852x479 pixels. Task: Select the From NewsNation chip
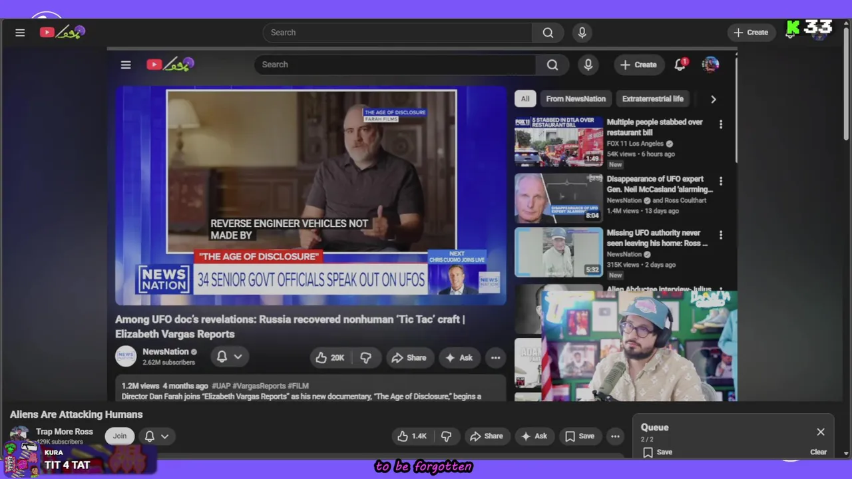tap(576, 98)
